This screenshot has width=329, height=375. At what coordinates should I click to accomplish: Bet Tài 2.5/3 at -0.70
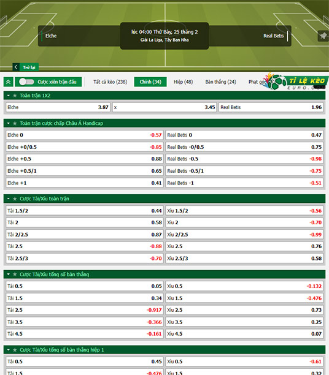pos(85,259)
